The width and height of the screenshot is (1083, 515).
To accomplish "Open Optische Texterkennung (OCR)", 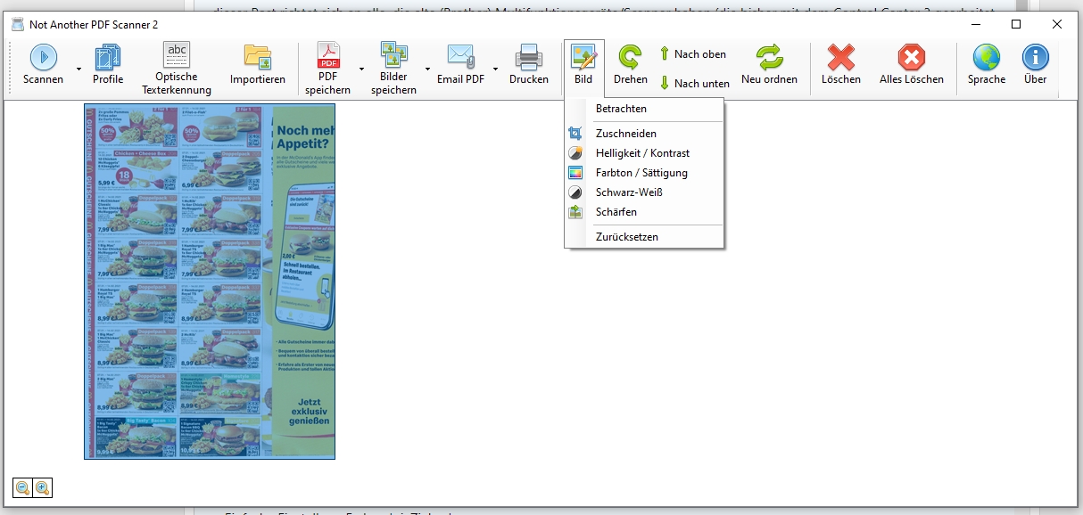I will pos(177,69).
